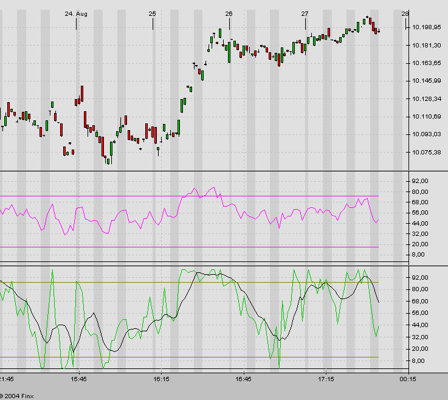Click the 24. Aug date marker
The width and height of the screenshot is (448, 400).
(x=76, y=13)
